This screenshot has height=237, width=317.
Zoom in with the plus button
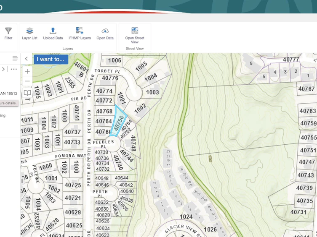coord(27,71)
